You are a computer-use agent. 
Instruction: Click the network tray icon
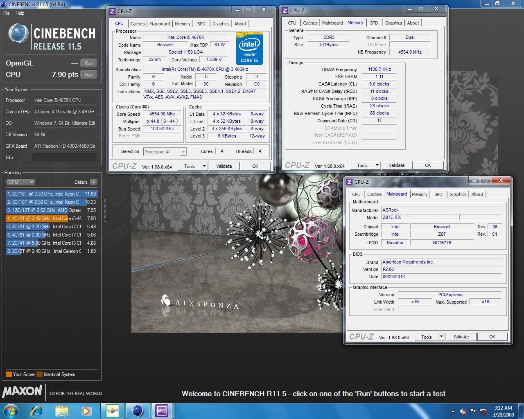(x=483, y=411)
